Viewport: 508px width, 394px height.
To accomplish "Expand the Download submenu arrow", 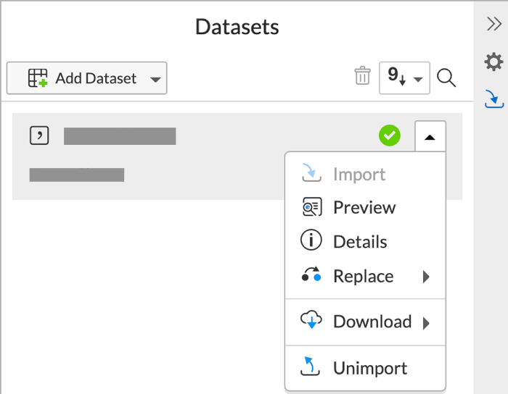I will point(426,323).
